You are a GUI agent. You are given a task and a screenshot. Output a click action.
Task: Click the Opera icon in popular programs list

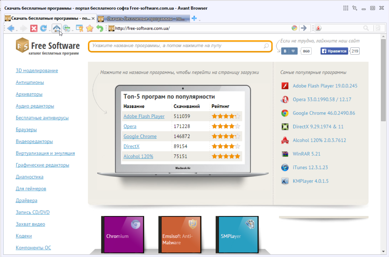pos(285,100)
